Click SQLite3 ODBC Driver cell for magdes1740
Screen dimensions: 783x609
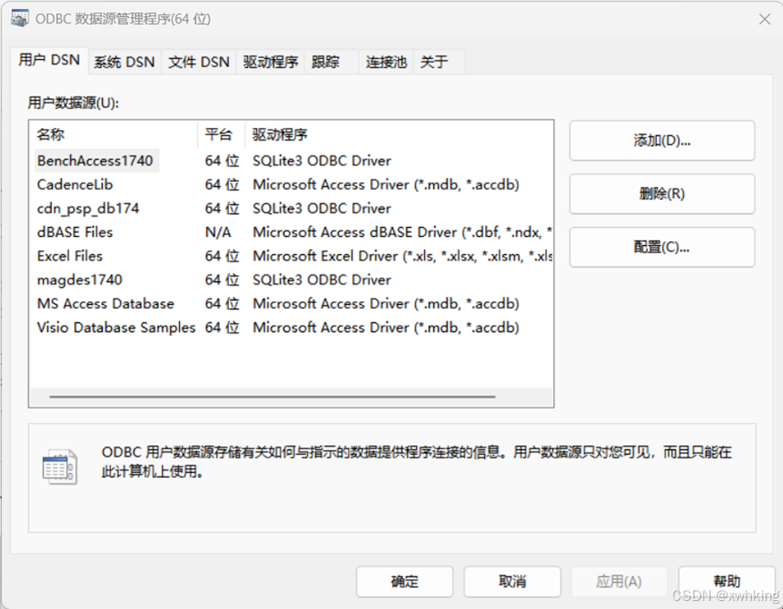(321, 280)
